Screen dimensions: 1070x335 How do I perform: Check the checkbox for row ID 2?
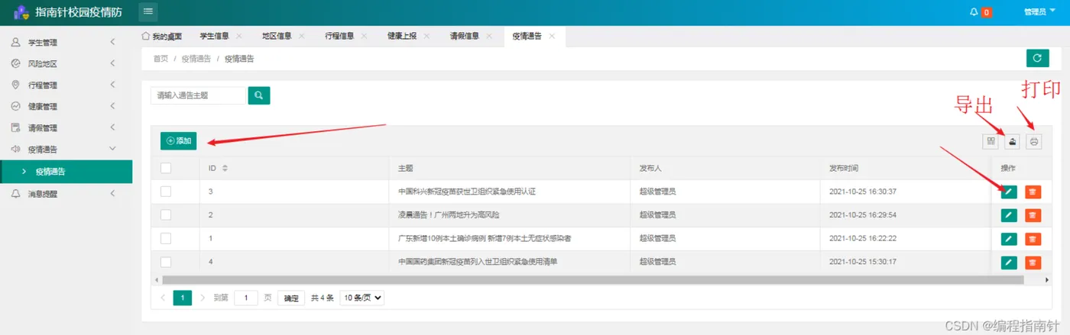166,215
